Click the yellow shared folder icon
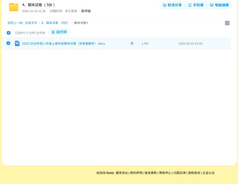The width and height of the screenshot is (238, 184). click(x=14, y=7)
